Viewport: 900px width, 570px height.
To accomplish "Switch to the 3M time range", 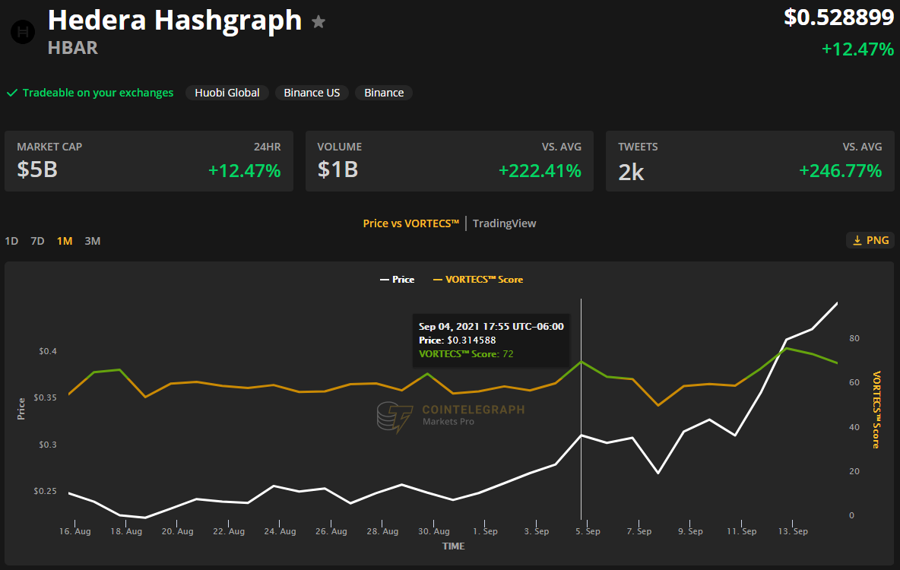I will point(93,241).
